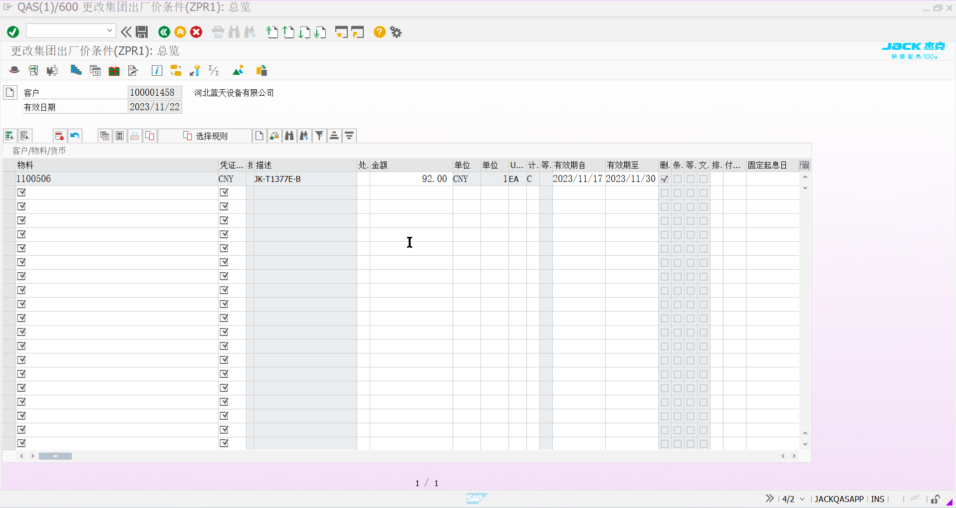Check the 文 column checkbox for material 1100506
The width and height of the screenshot is (956, 508).
(x=703, y=178)
